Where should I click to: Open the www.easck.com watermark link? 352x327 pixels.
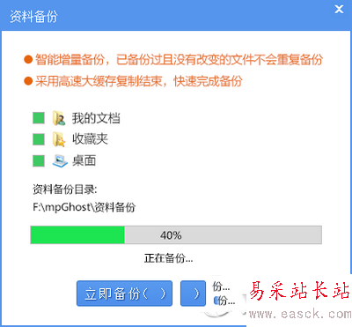300,314
